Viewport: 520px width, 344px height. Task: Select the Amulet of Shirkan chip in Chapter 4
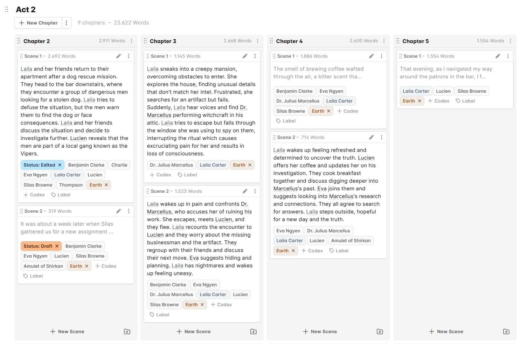pos(351,240)
